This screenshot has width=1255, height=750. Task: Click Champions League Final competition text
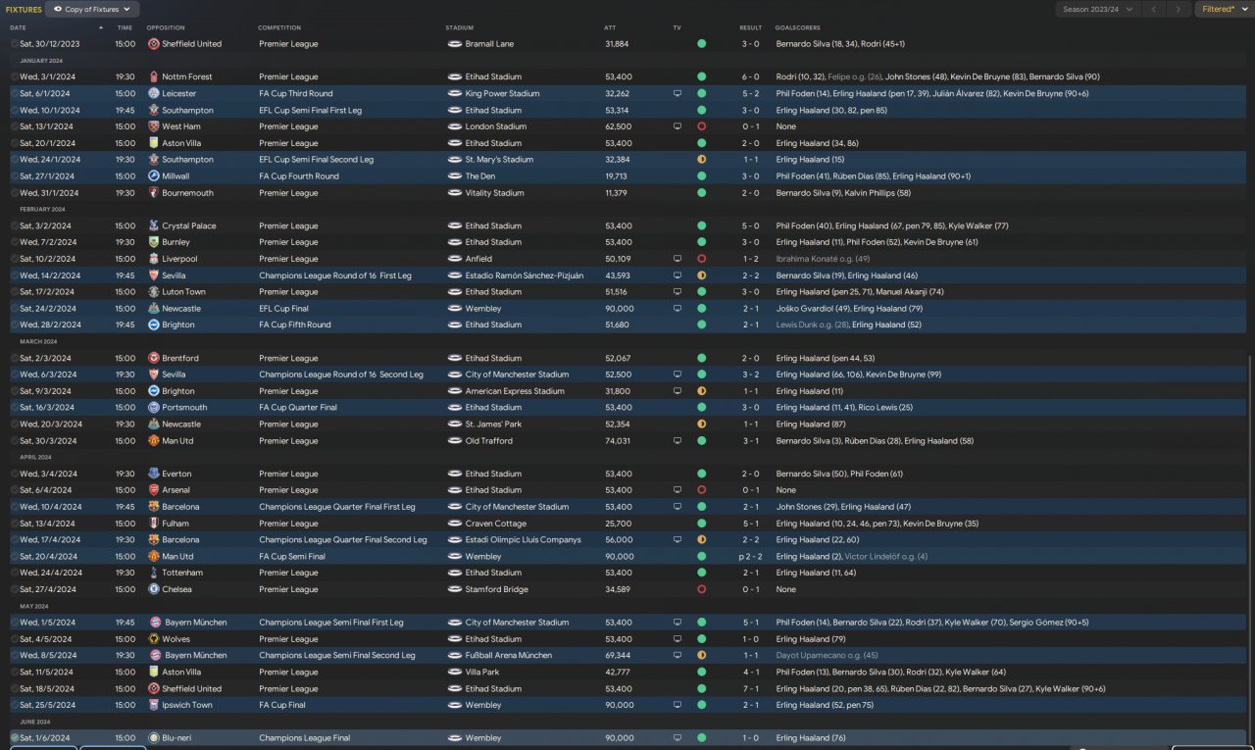(305, 737)
